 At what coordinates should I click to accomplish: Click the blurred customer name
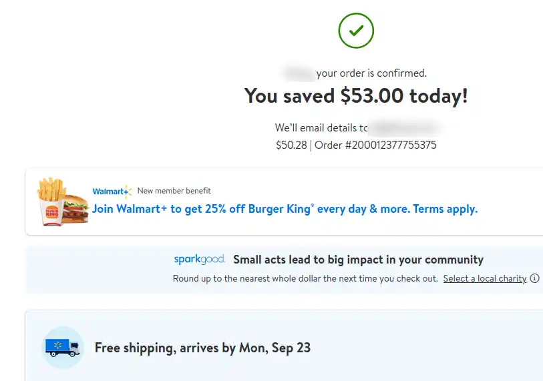tap(299, 73)
